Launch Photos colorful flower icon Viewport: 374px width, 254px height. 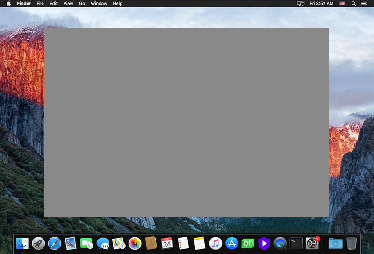click(x=135, y=244)
